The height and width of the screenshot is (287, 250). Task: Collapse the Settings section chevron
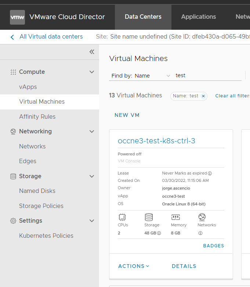92,221
